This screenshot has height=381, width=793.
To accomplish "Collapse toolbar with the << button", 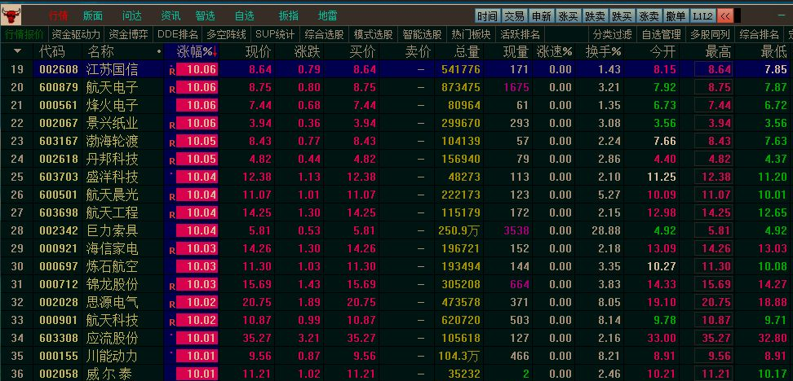I will click(x=724, y=16).
